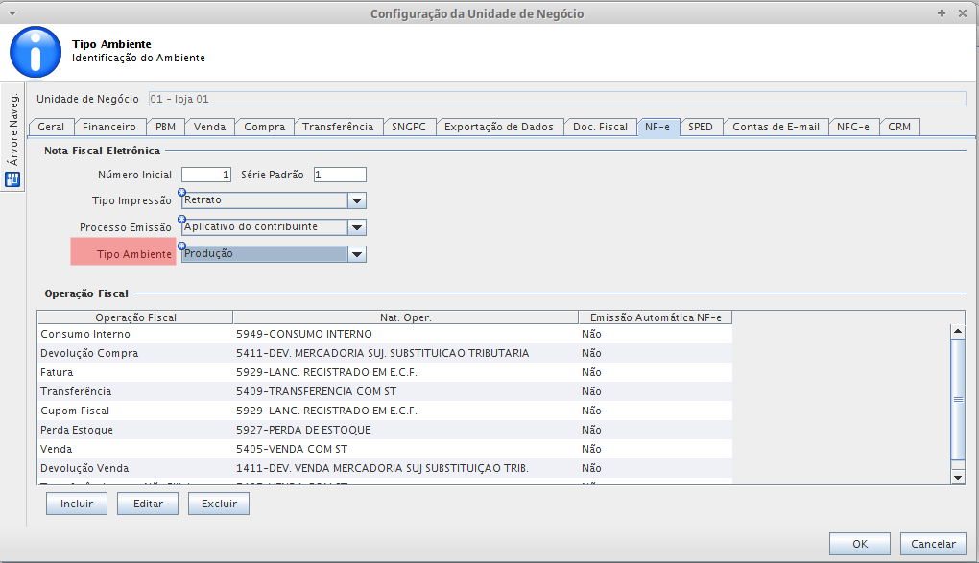Open the Retrato combo box
The image size is (979, 563).
pos(274,200)
